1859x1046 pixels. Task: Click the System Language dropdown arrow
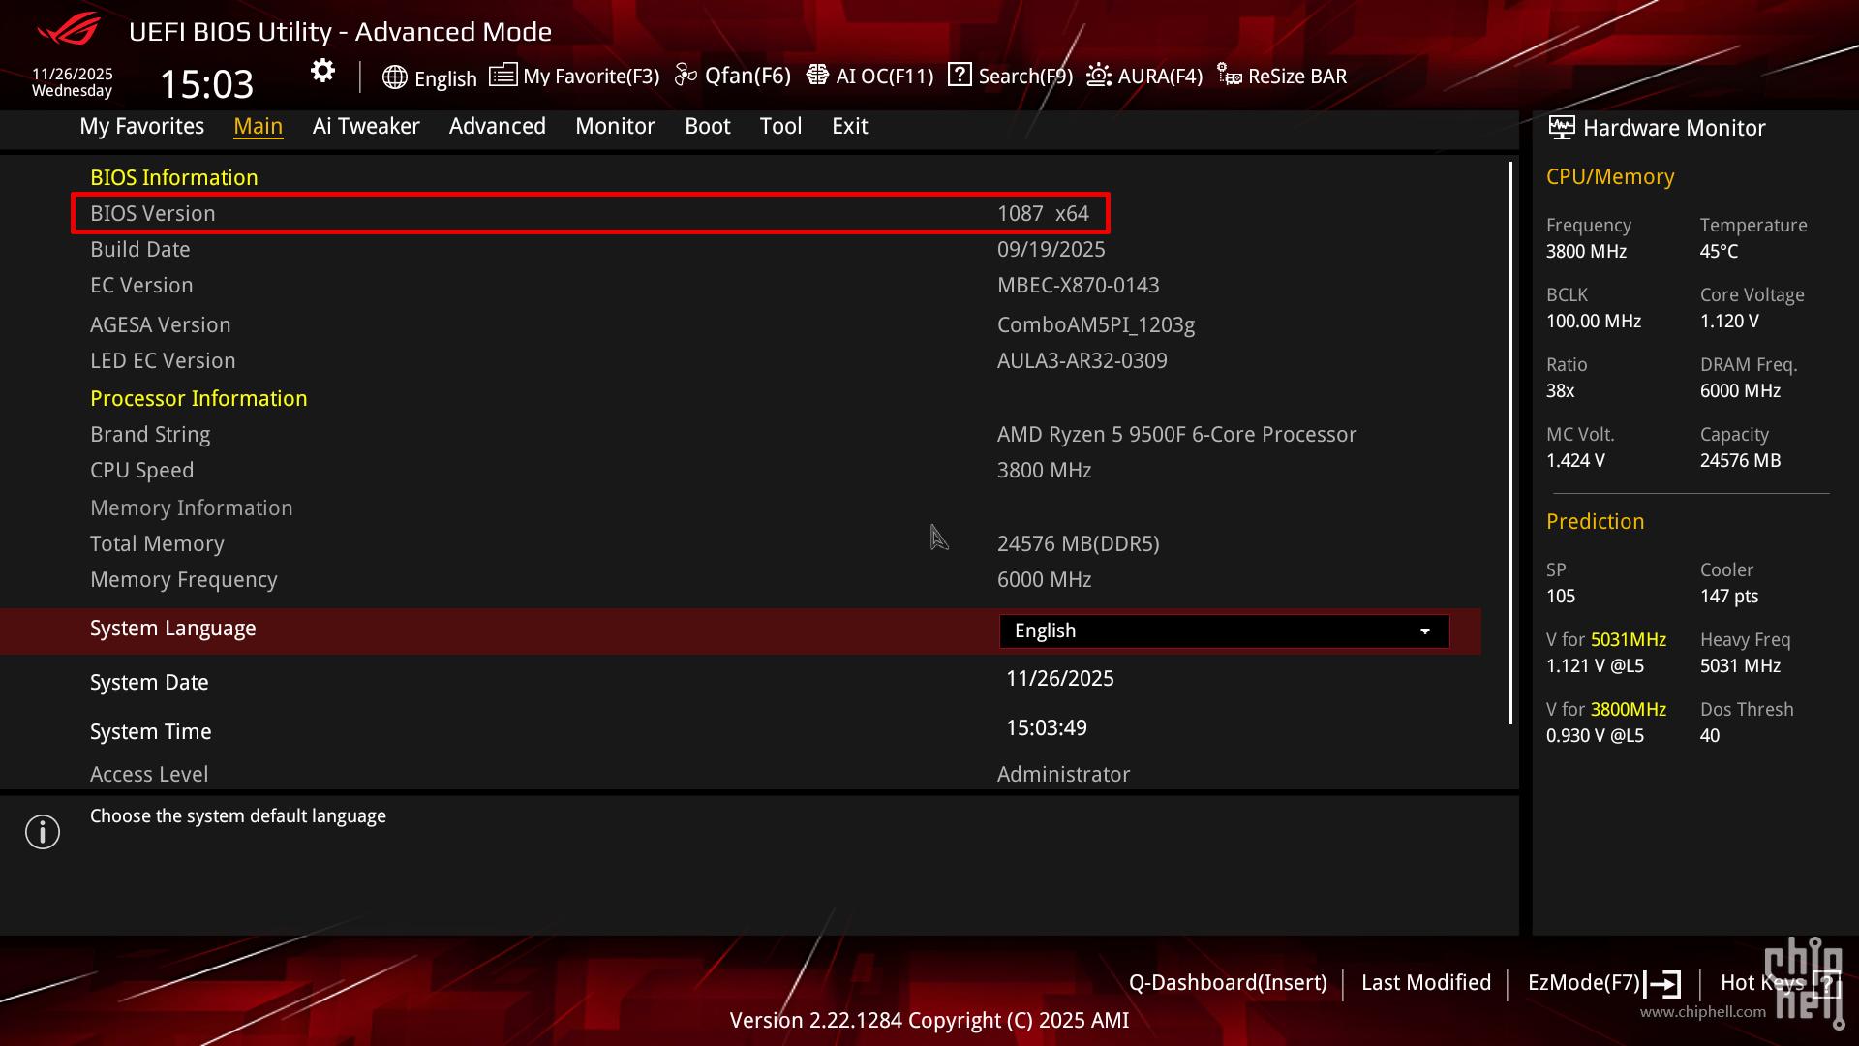click(1425, 631)
